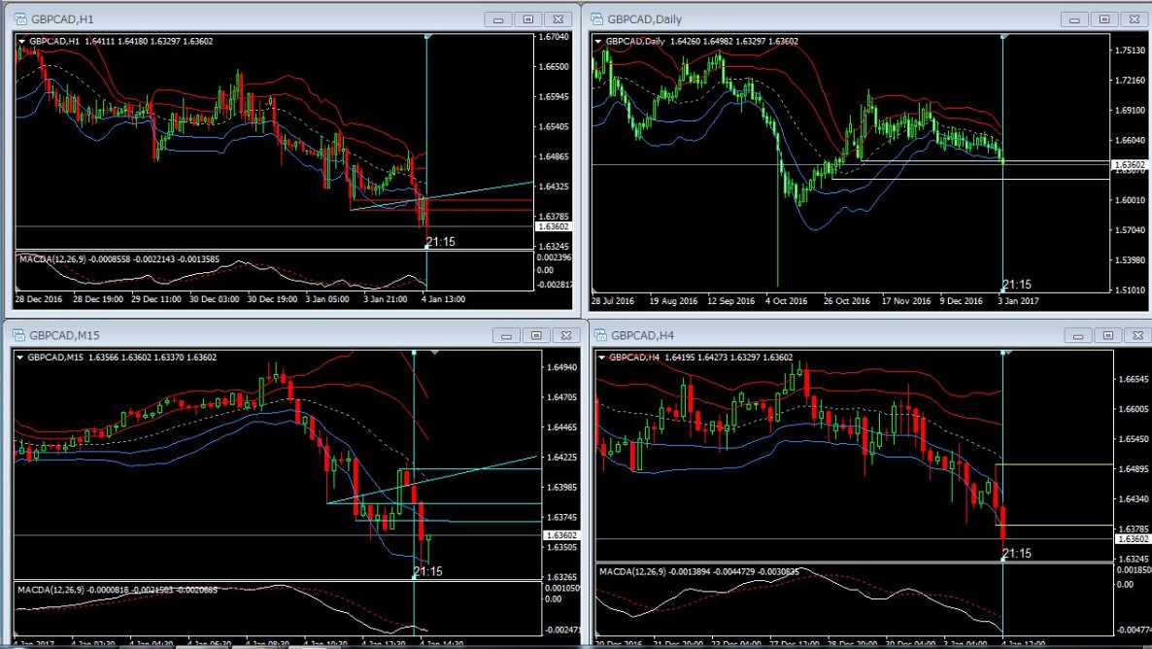Close the GBPCAD,Daily chart window

1133,18
